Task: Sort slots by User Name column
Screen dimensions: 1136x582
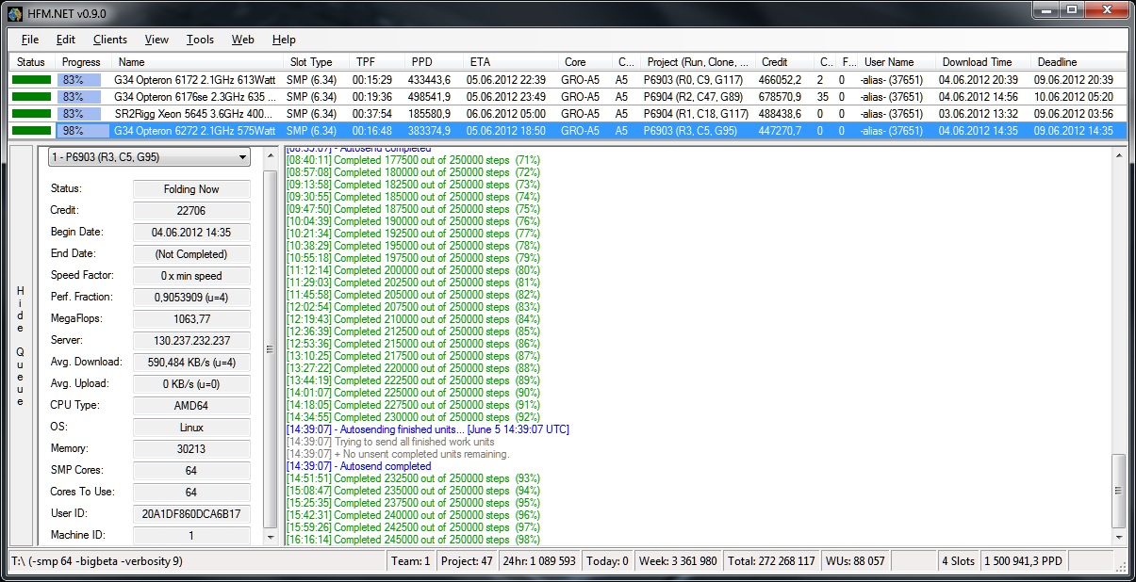Action: coord(896,62)
